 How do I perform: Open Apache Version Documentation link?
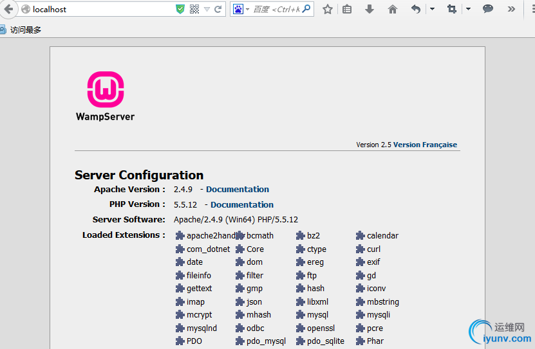coord(238,190)
